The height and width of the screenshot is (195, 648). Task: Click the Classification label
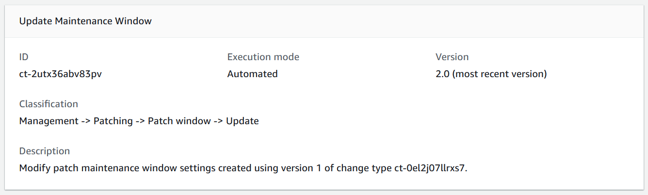point(49,104)
